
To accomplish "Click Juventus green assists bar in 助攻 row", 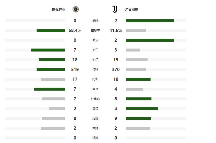I will pyautogui.click(x=150, y=40).
